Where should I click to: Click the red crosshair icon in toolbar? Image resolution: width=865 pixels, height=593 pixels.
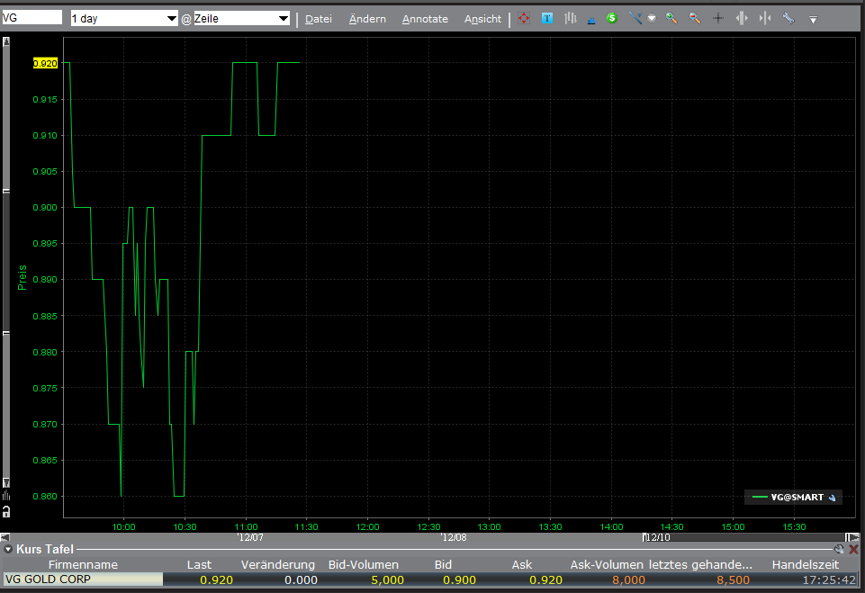pos(524,18)
